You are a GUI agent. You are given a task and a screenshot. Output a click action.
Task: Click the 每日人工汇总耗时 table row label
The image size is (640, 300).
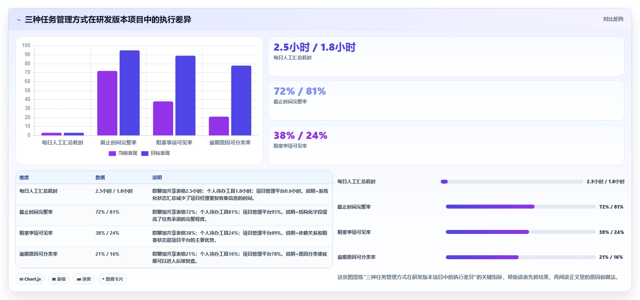point(38,191)
